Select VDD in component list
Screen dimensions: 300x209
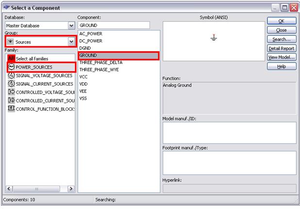(83, 84)
